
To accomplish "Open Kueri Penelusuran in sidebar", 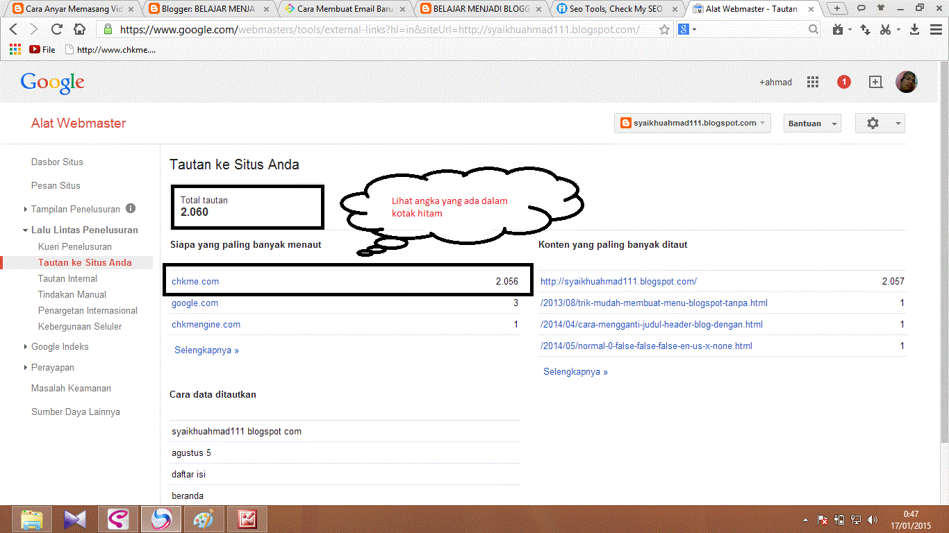I will [x=75, y=246].
